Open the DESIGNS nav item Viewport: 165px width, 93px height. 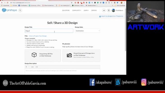pyautogui.click(x=94, y=10)
